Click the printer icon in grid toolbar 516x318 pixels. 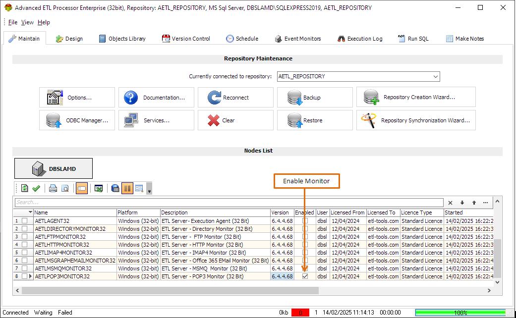53,188
